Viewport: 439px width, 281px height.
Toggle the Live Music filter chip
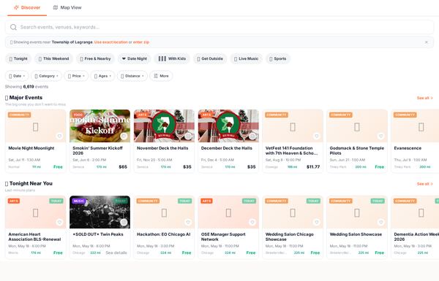[247, 58]
